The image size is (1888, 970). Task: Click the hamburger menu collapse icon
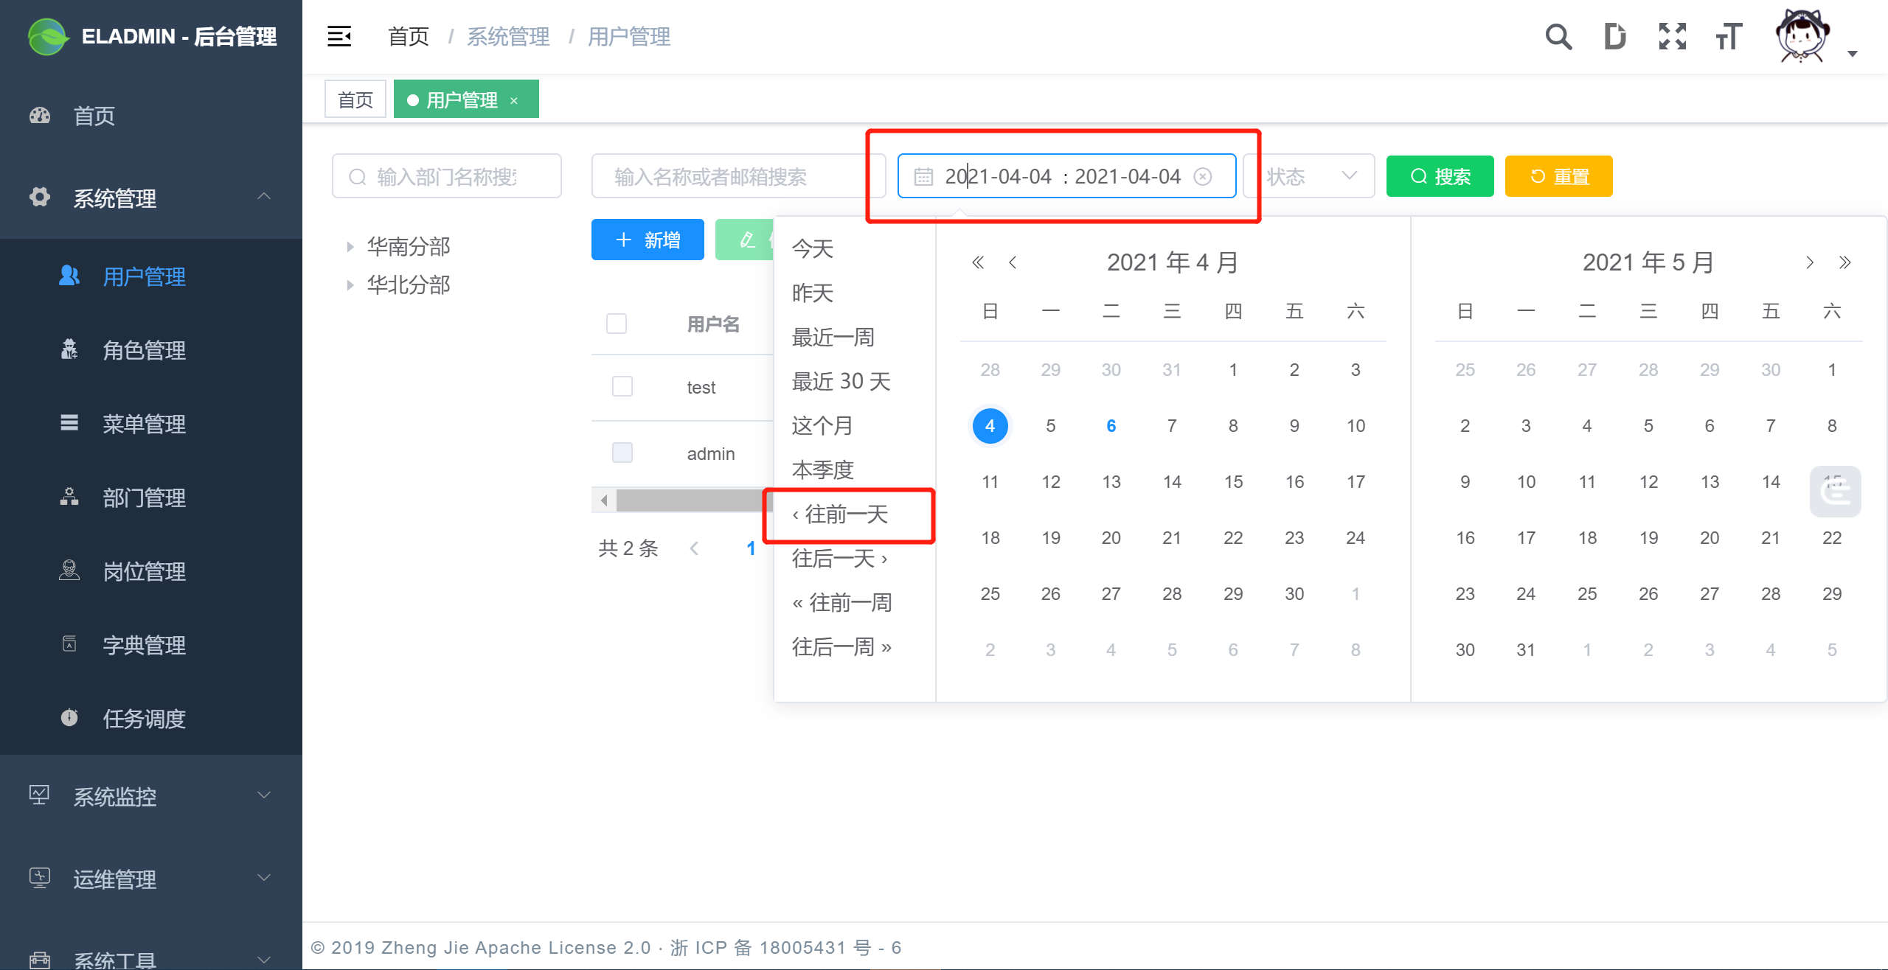click(x=339, y=36)
